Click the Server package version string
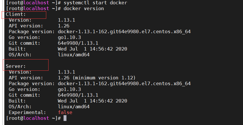Image resolution: width=243 pixels, height=125 pixels. pyautogui.click(x=124, y=83)
